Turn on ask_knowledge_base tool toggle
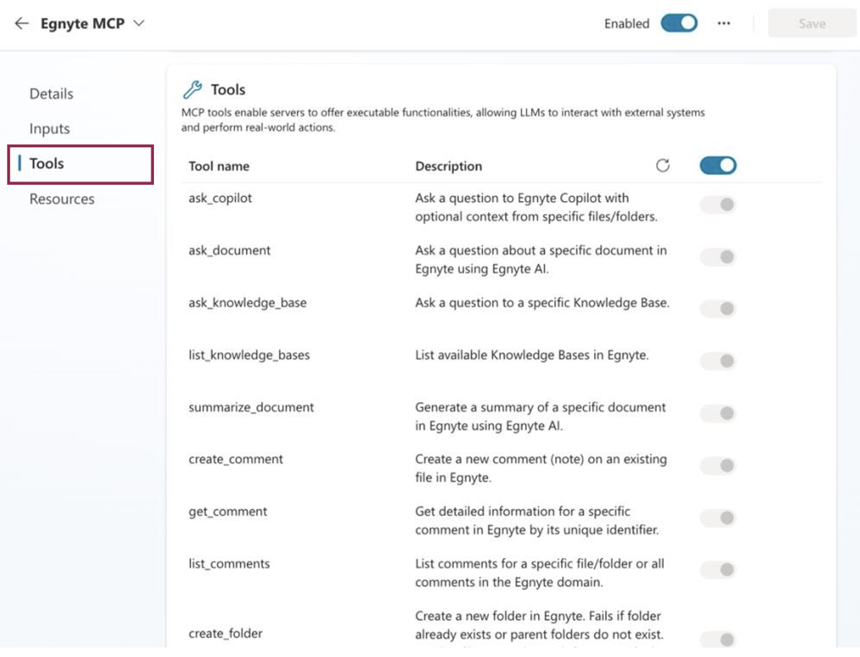860x657 pixels. [x=717, y=309]
